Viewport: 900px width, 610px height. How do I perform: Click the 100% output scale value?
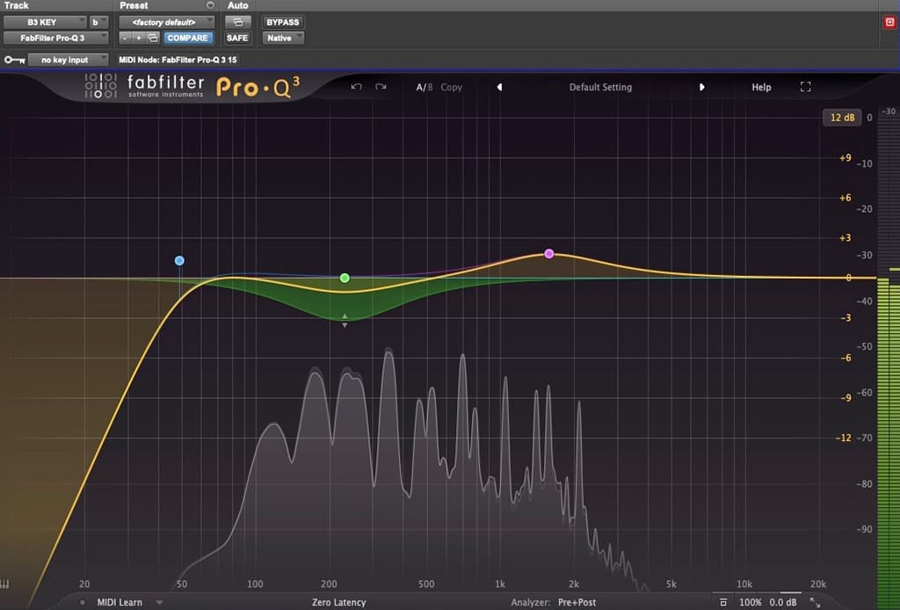click(751, 603)
